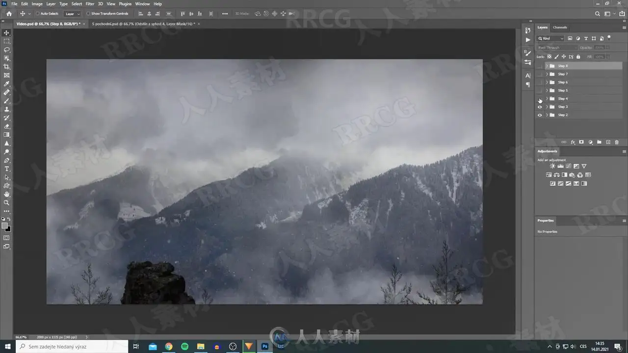
Task: Open the Filter menu
Action: pyautogui.click(x=90, y=4)
